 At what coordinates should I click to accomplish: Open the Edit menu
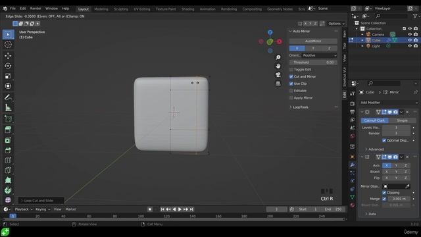[x=23, y=9]
